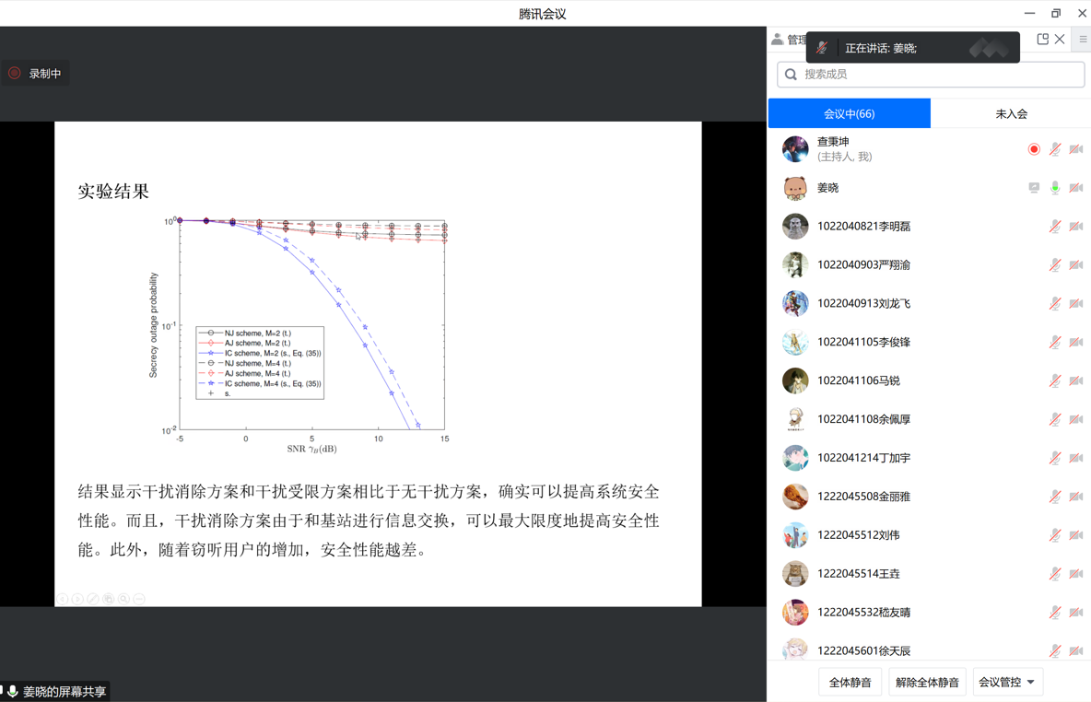Toggle camera for 1022040821李明磊

[1076, 227]
